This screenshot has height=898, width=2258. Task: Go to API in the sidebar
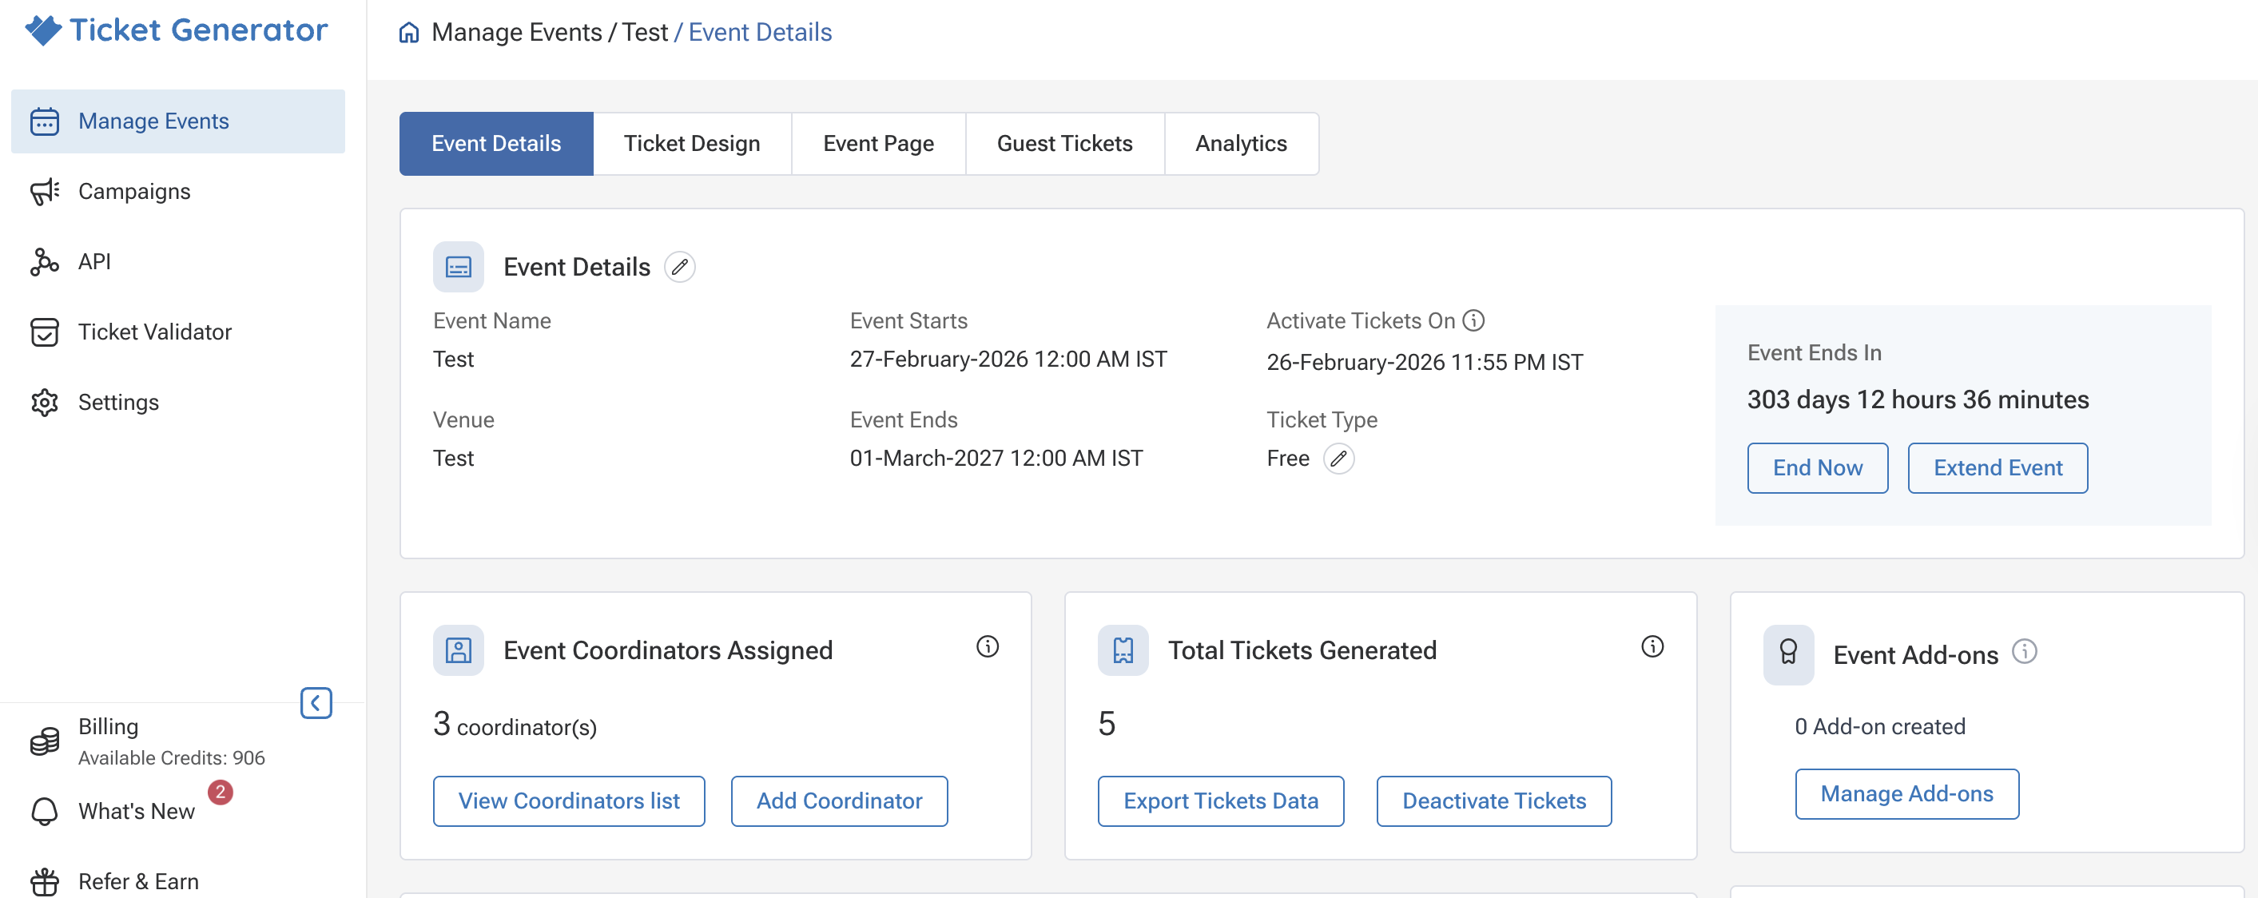coord(178,261)
